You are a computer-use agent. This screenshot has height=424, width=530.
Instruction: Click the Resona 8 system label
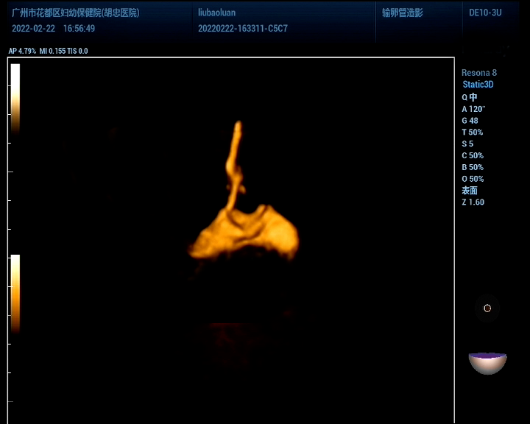[x=479, y=73]
